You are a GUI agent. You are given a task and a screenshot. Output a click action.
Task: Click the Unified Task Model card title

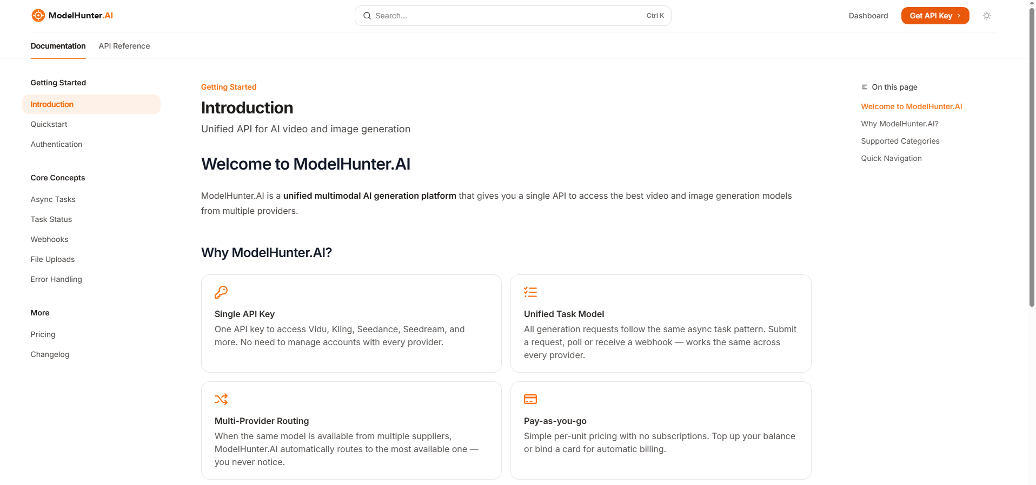564,314
